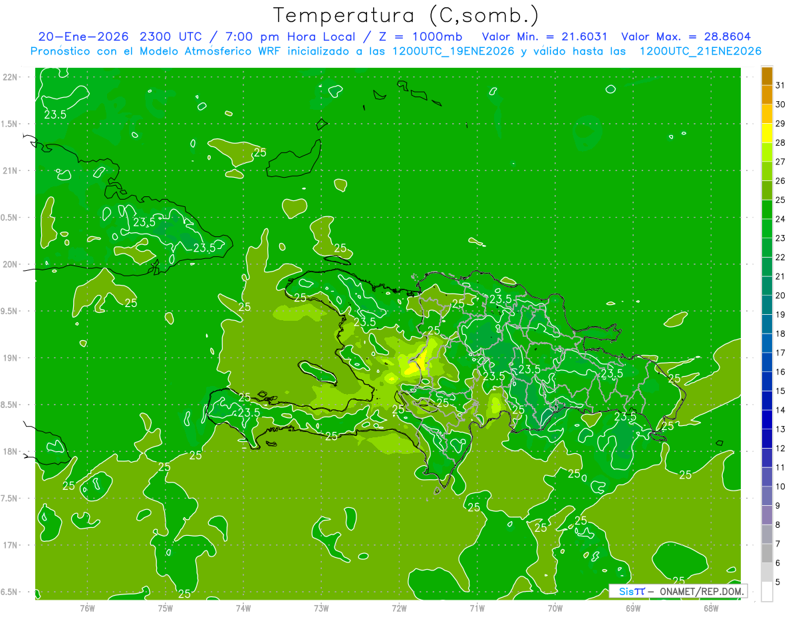Pick the dark orange swatch above 31
This screenshot has width=798, height=617.
pyautogui.click(x=767, y=77)
